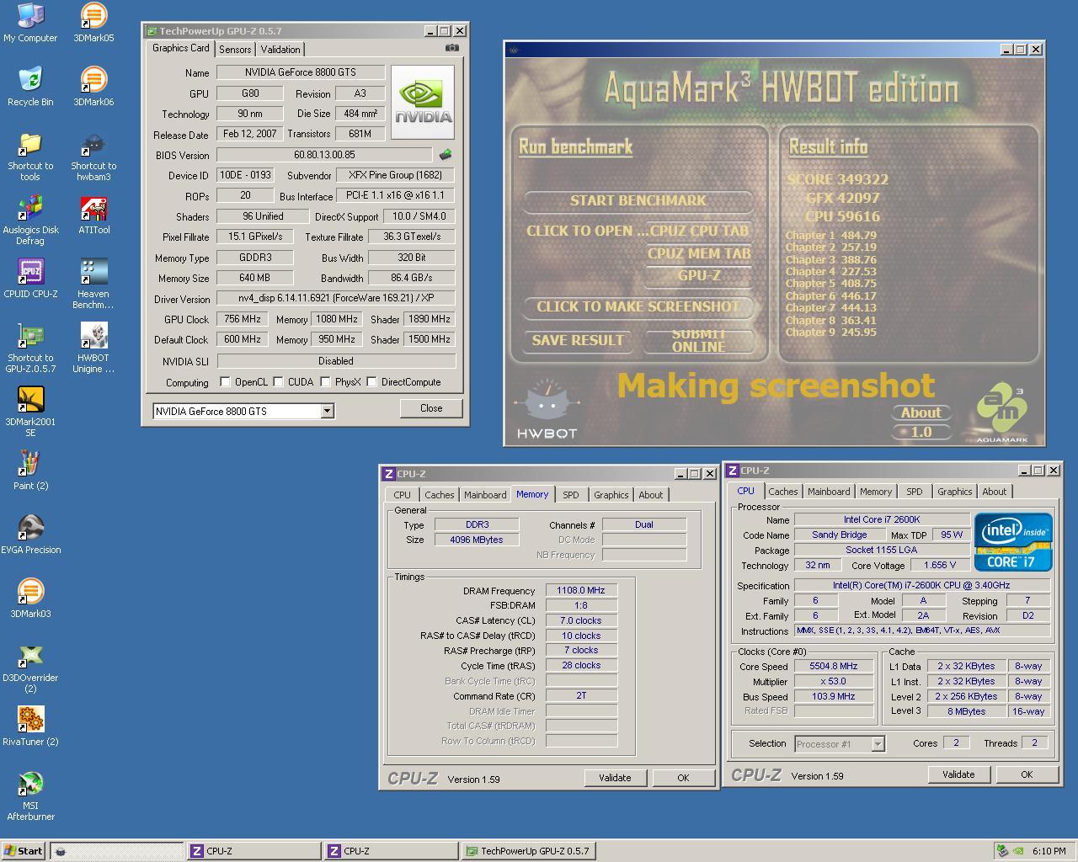Click the NVIDIA logo in GPU-Z
The height and width of the screenshot is (862, 1078).
coord(423,103)
